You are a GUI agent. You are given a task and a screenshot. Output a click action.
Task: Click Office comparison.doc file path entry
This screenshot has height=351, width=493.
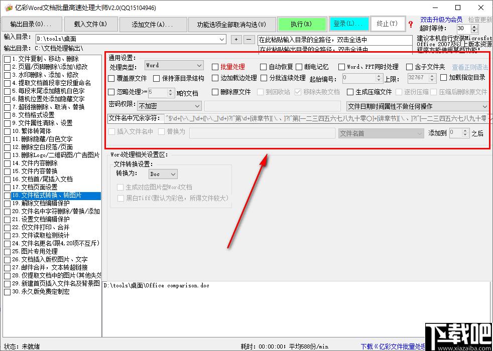[x=156, y=285]
